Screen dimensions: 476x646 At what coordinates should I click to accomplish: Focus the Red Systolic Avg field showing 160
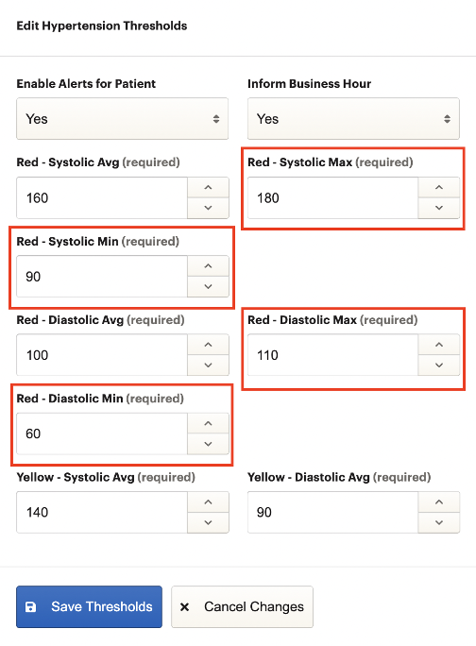(x=102, y=198)
